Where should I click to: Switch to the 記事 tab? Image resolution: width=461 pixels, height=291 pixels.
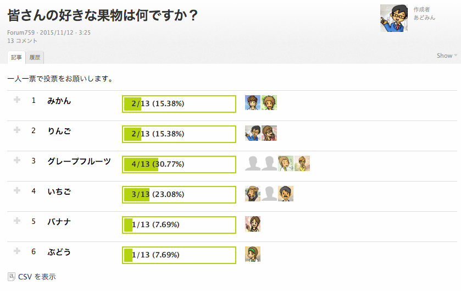tap(16, 57)
